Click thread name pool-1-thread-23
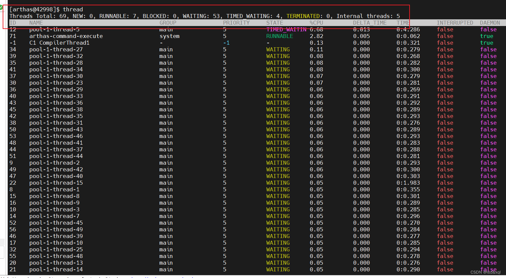The height and width of the screenshot is (278, 506). (56, 83)
